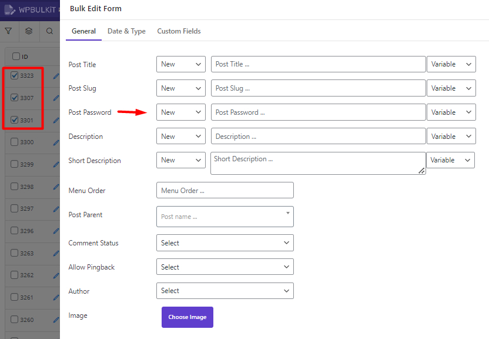Image resolution: width=489 pixels, height=339 pixels.
Task: Open the Post Title mode dropdown showing New
Action: pos(180,64)
